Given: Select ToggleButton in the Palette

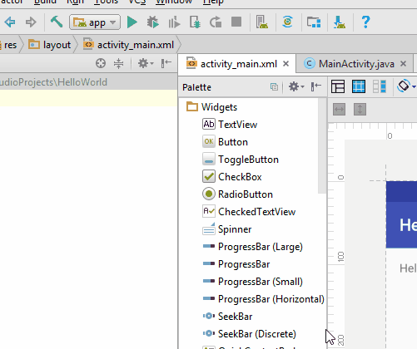Looking at the screenshot, I should tap(241, 160).
